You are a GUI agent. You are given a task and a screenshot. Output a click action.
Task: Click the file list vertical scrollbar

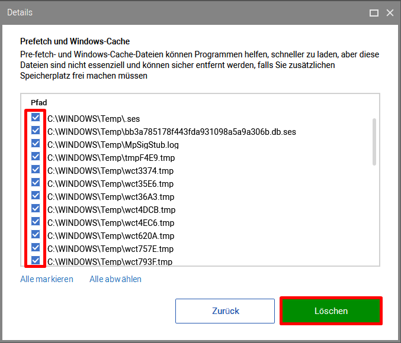pyautogui.click(x=374, y=142)
